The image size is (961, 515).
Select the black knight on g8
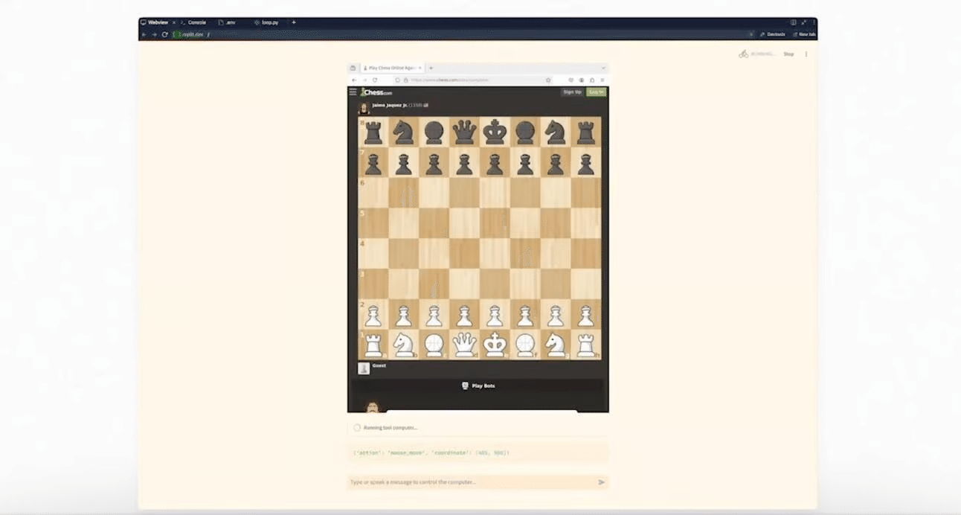[555, 132]
